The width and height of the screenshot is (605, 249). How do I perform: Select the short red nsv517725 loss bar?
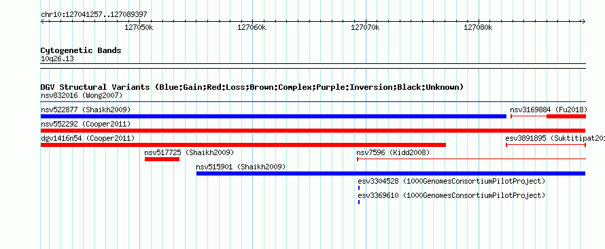pyautogui.click(x=162, y=159)
